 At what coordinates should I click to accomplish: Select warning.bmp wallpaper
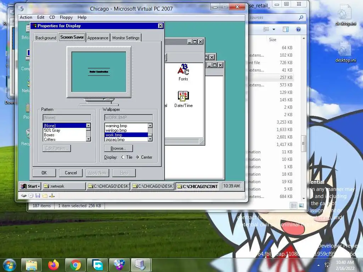coord(127,126)
